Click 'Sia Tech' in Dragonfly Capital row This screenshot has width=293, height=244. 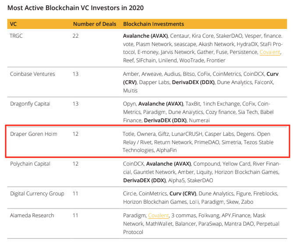248,112
